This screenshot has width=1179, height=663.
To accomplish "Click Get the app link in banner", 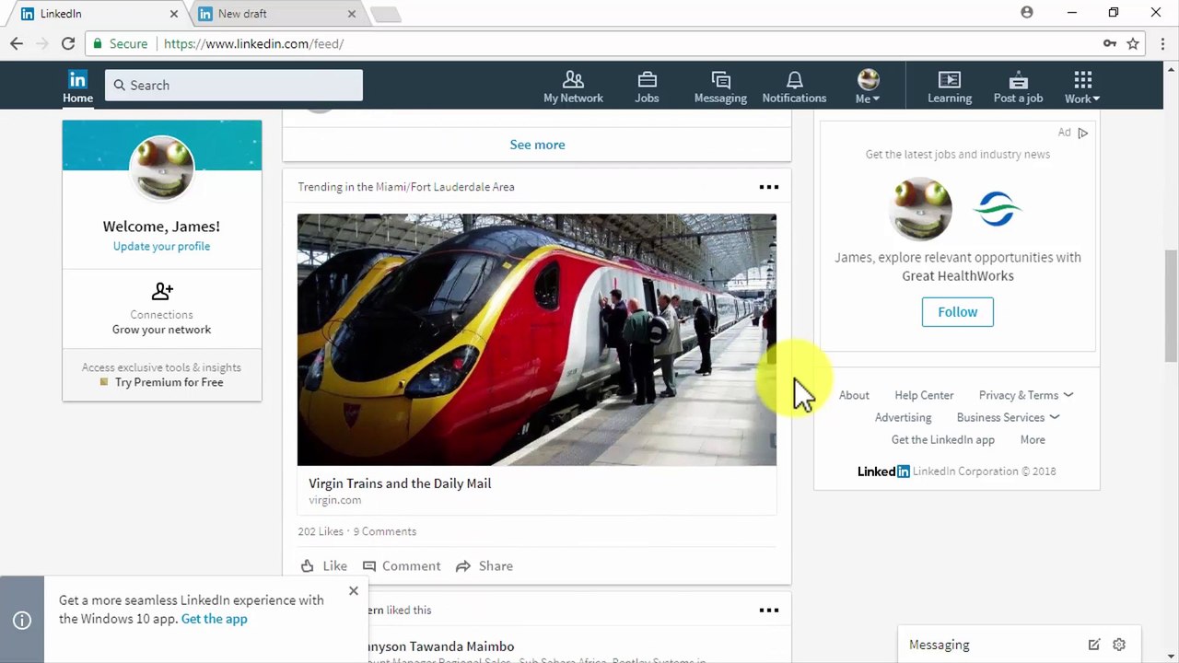I will (x=215, y=619).
